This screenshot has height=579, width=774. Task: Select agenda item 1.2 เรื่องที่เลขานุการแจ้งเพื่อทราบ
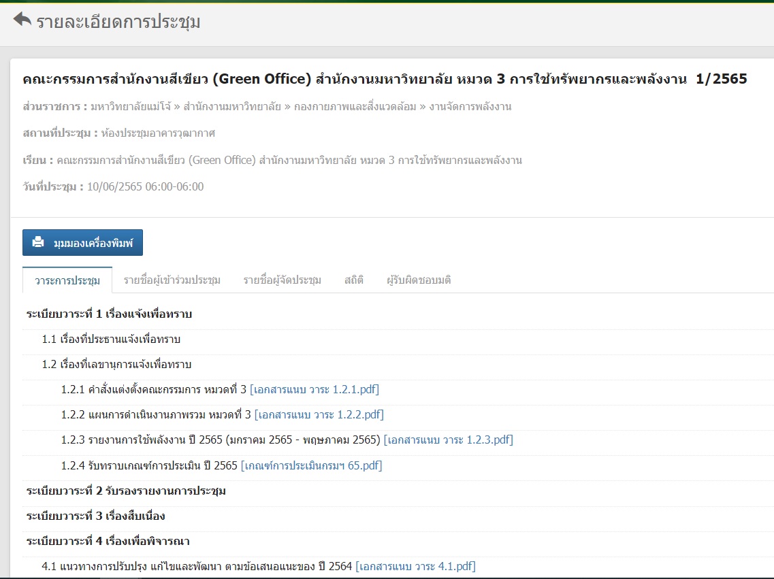[x=116, y=365]
